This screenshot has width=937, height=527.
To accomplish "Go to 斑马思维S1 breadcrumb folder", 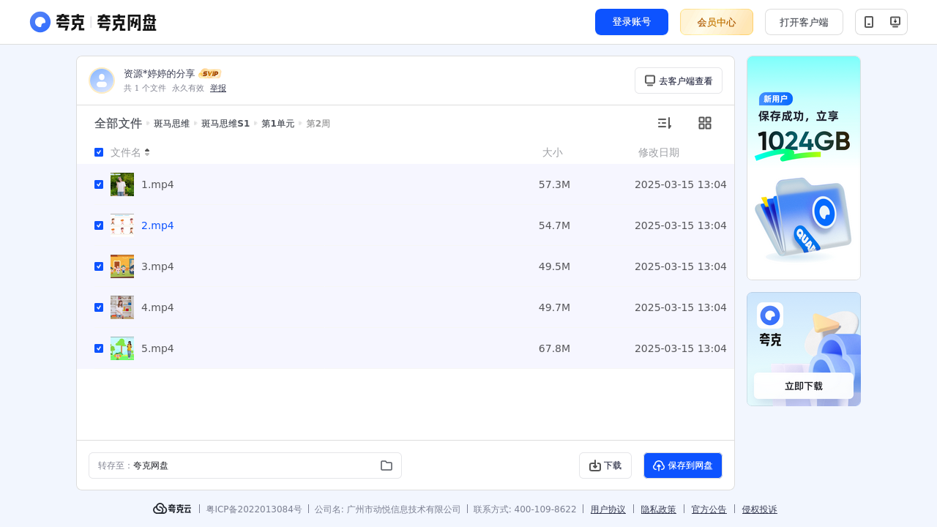I will pyautogui.click(x=225, y=124).
